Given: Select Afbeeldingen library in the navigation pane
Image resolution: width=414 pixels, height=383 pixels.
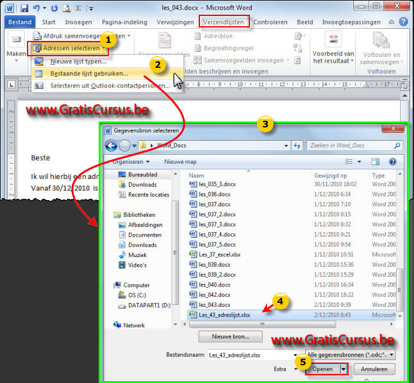Looking at the screenshot, I should [140, 225].
